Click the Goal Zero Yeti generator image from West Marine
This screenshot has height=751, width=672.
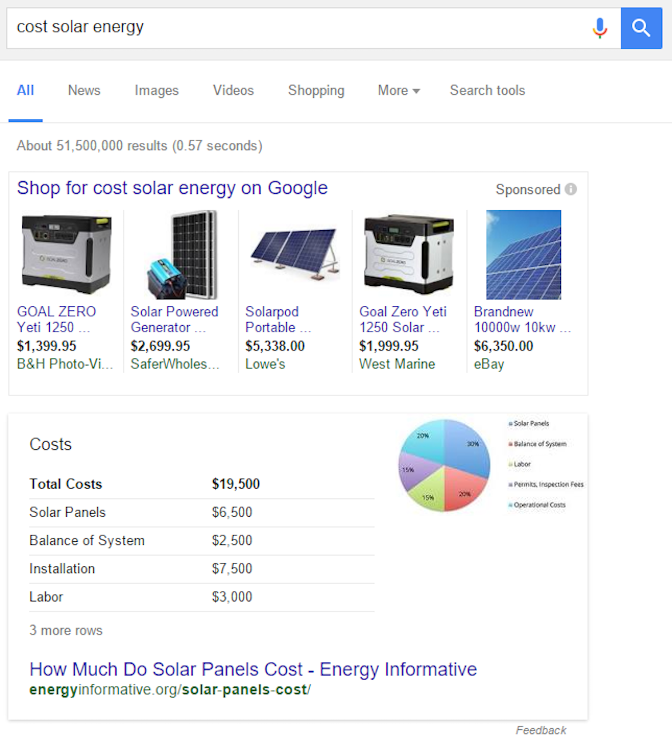coord(408,254)
